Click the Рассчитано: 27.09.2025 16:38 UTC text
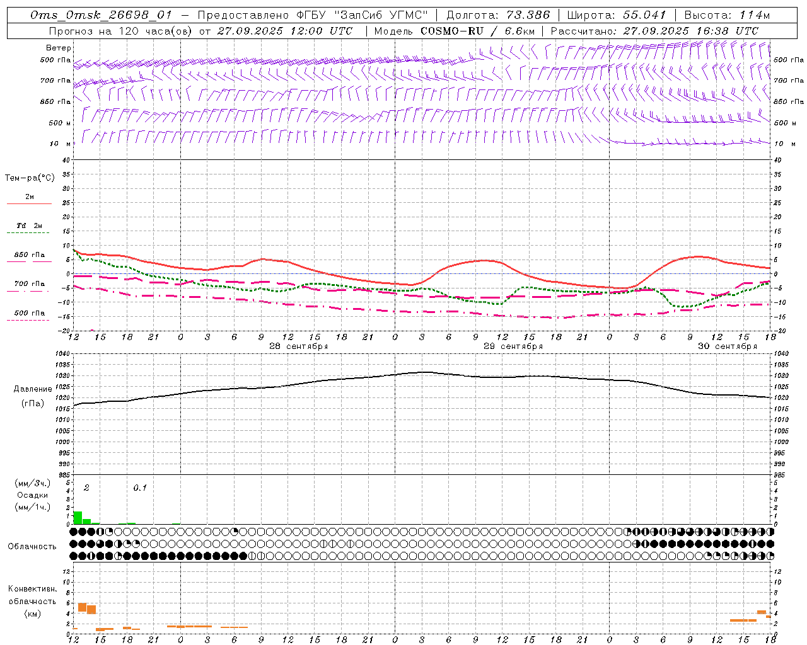This screenshot has width=807, height=645. click(x=654, y=31)
